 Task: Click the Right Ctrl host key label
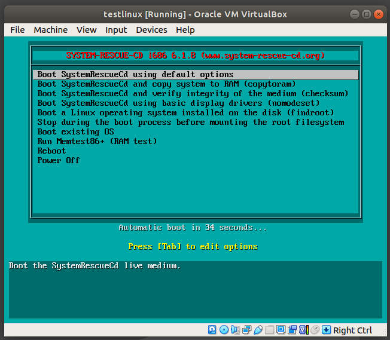point(352,330)
